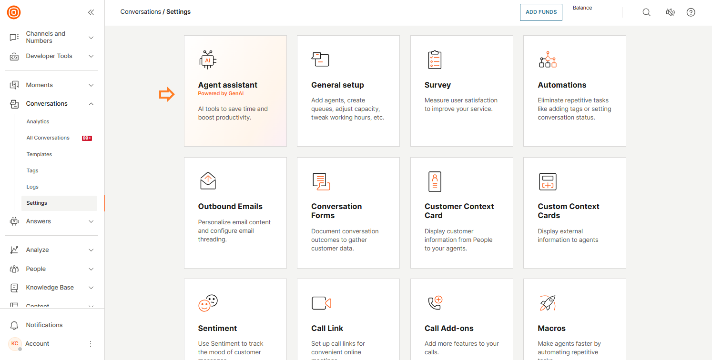Click the Agent assistant AI chip icon

pos(207,60)
